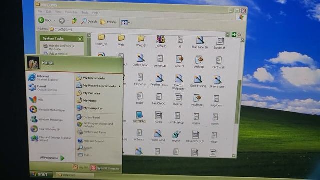Open Tour Windows XP

[45, 129]
